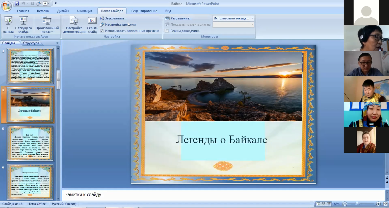Open the 'Анимация' ribbon tab
389x208 pixels.
pyautogui.click(x=84, y=11)
